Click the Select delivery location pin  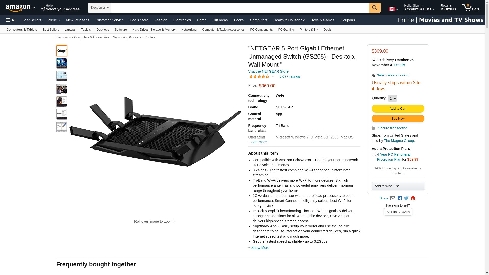[374, 75]
